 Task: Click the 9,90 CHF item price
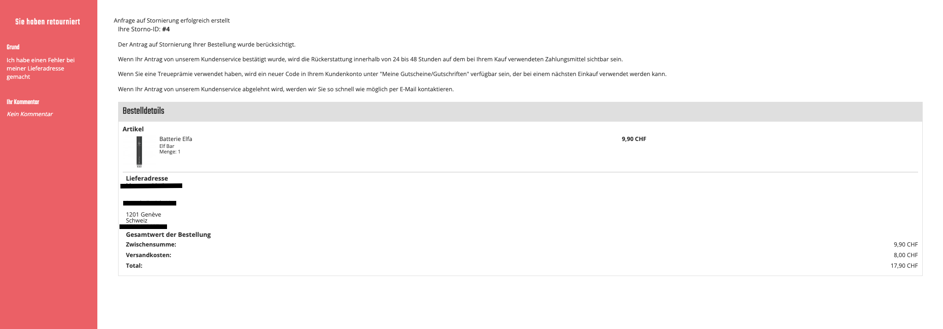click(634, 139)
